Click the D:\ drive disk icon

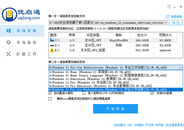coord(52,45)
